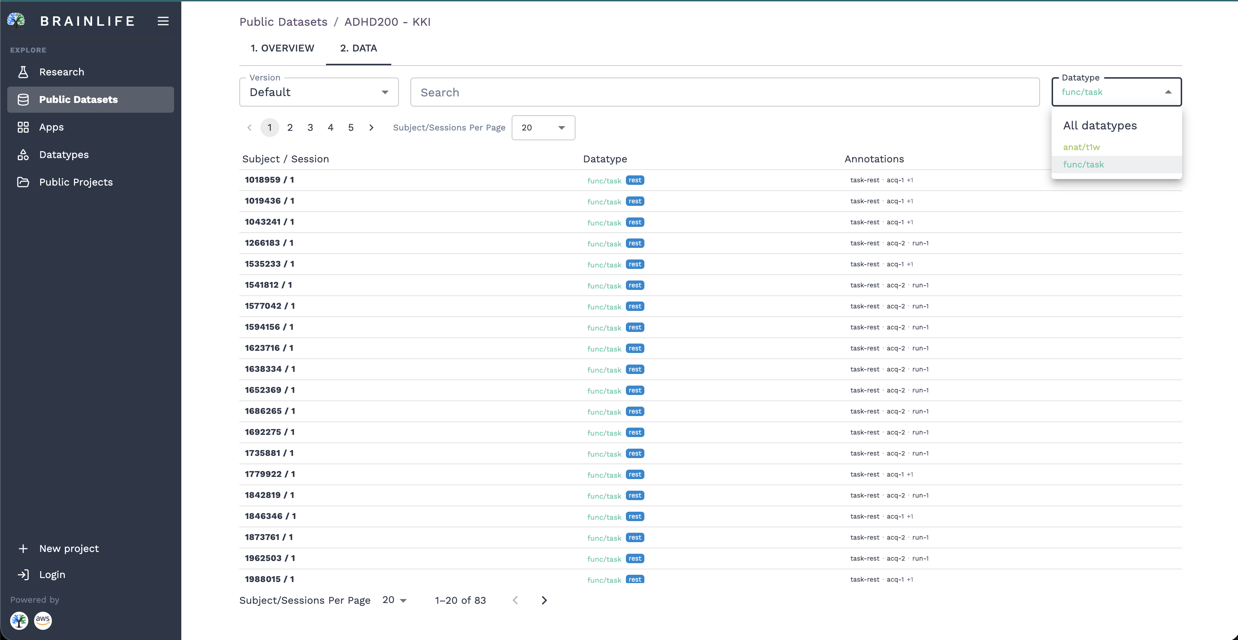The height and width of the screenshot is (640, 1238).
Task: Collapse sidebar with hamburger menu icon
Action: [x=163, y=21]
